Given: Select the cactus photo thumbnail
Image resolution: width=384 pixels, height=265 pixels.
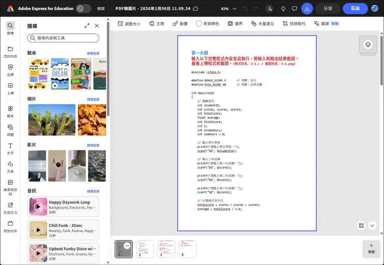Looking at the screenshot, I should (52, 120).
